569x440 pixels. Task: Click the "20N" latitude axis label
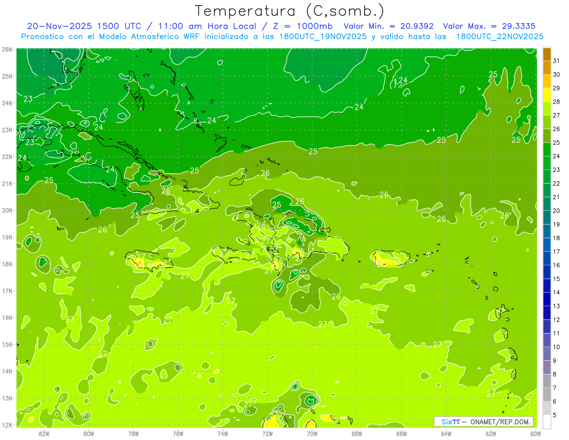[7, 210]
